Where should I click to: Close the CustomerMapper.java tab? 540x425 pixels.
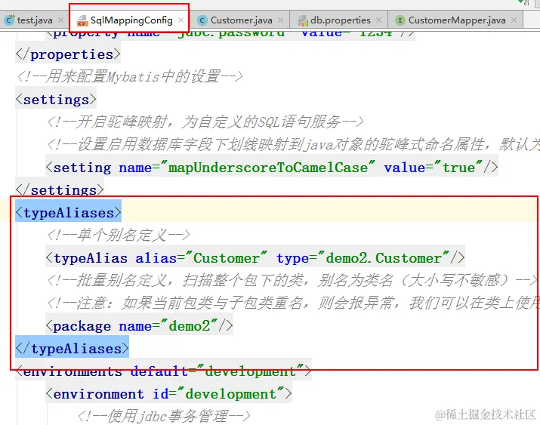pos(514,20)
